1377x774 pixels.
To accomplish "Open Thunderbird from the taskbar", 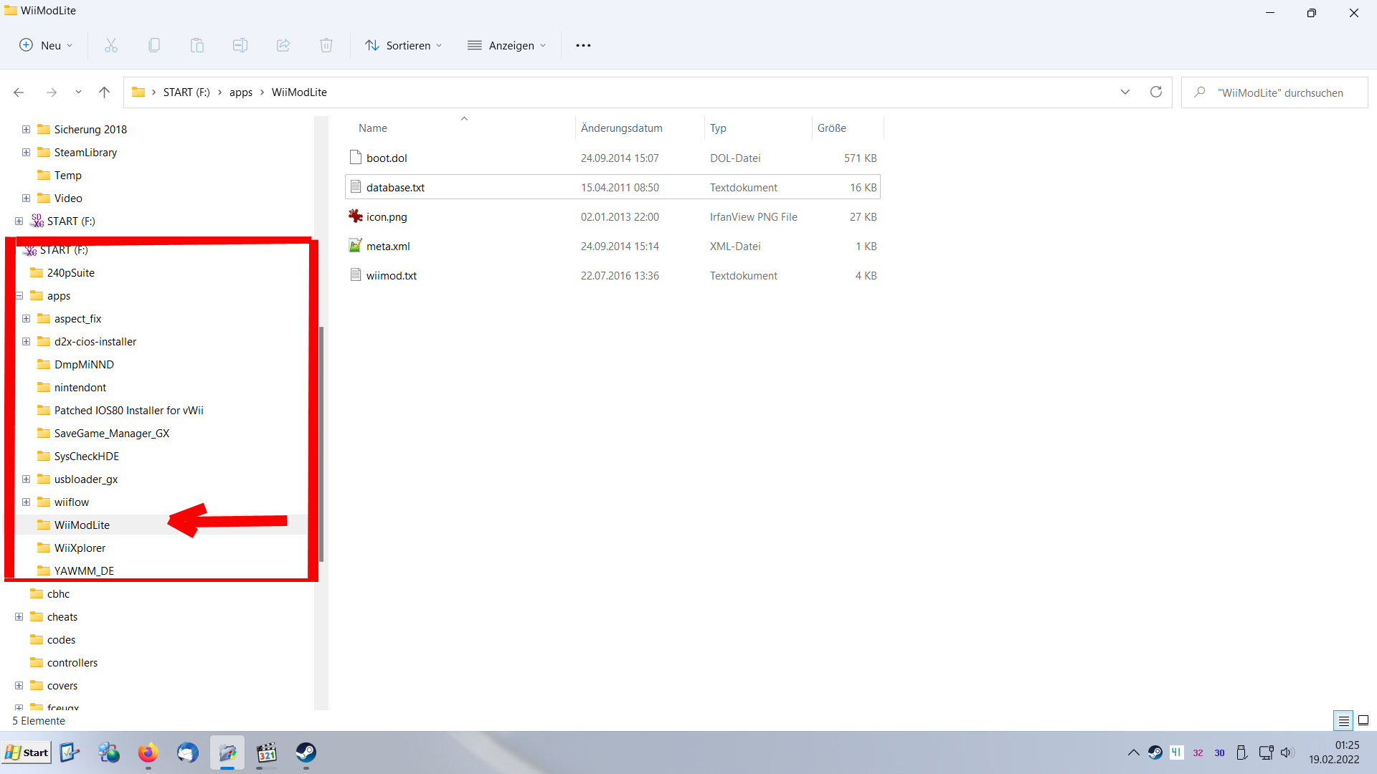I will [188, 752].
